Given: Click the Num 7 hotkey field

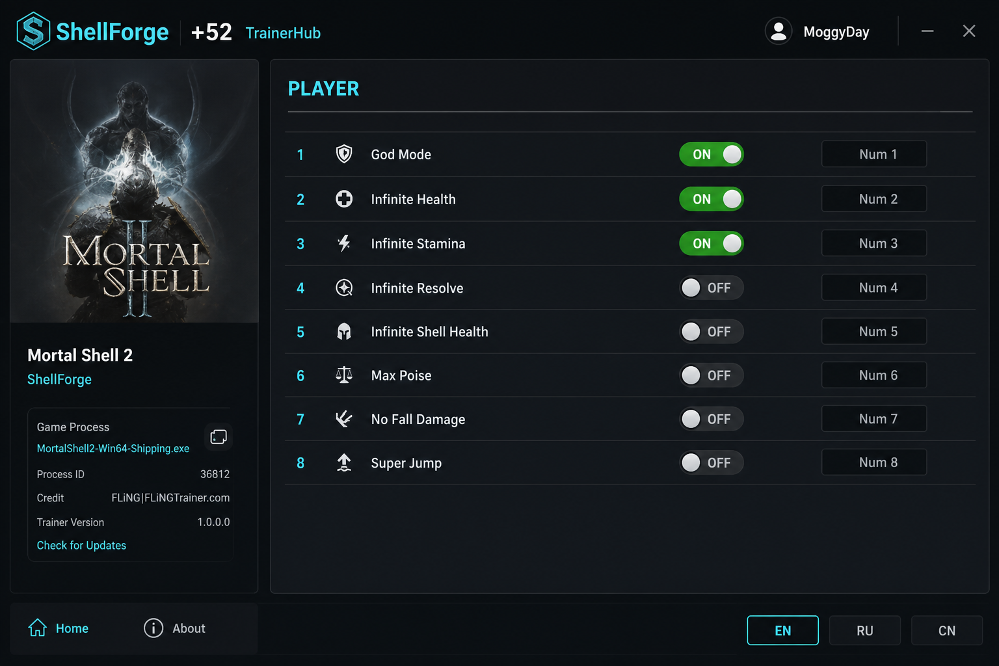Looking at the screenshot, I should (874, 419).
